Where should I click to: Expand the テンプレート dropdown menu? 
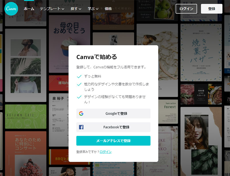[52, 9]
